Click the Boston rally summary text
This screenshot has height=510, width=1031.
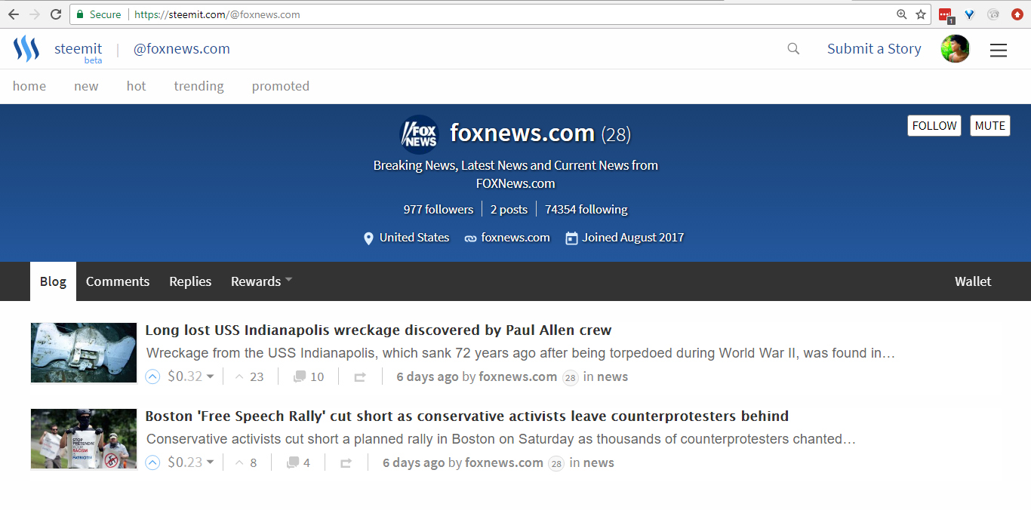500,439
